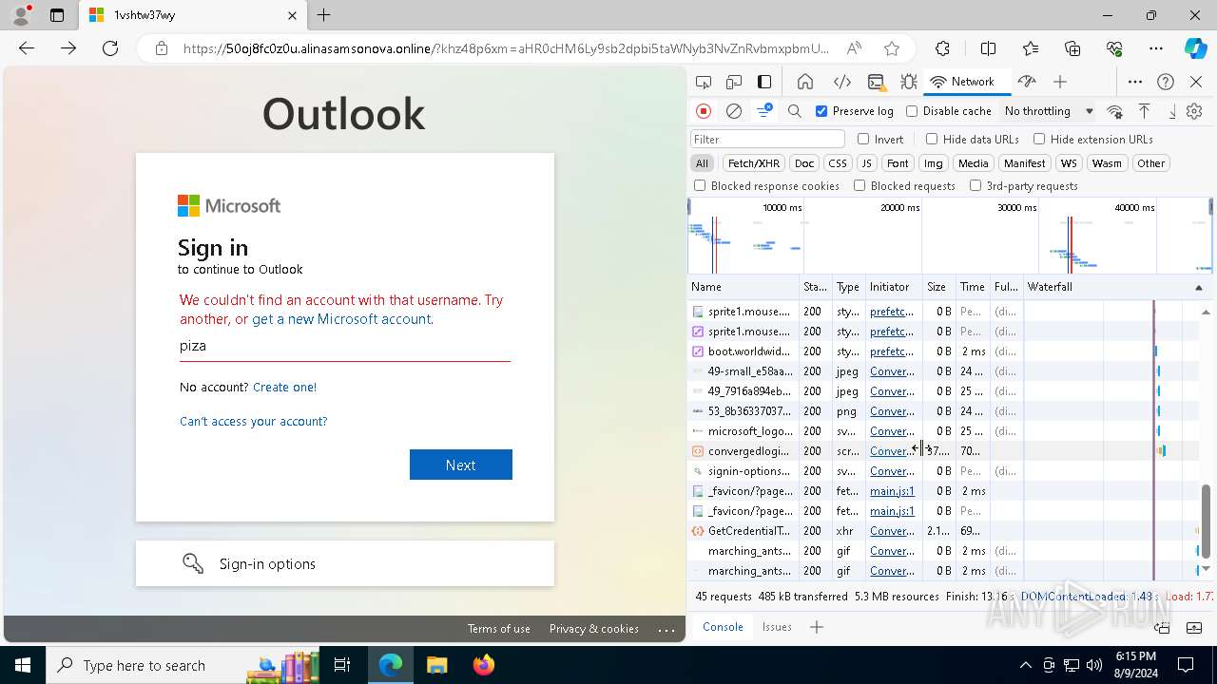Open Browser essentials heart icon
Viewport: 1217px width, 684px height.
1115,48
